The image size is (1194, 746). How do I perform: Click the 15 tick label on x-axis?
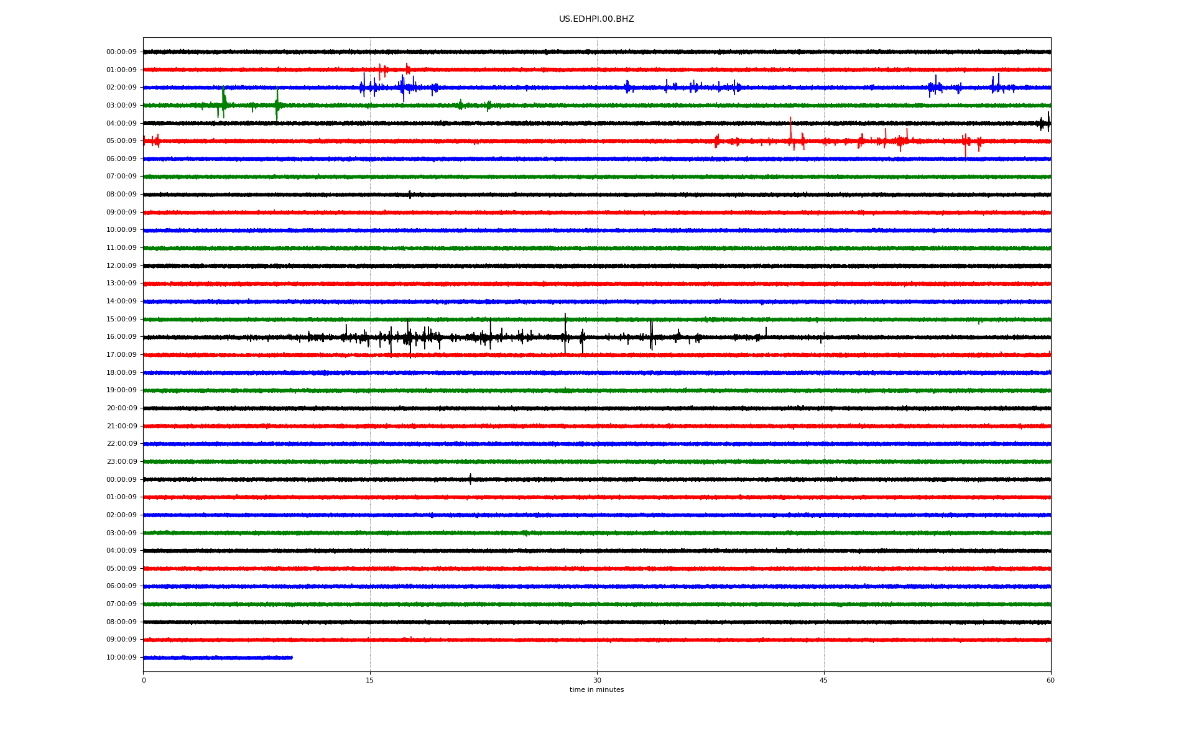370,680
